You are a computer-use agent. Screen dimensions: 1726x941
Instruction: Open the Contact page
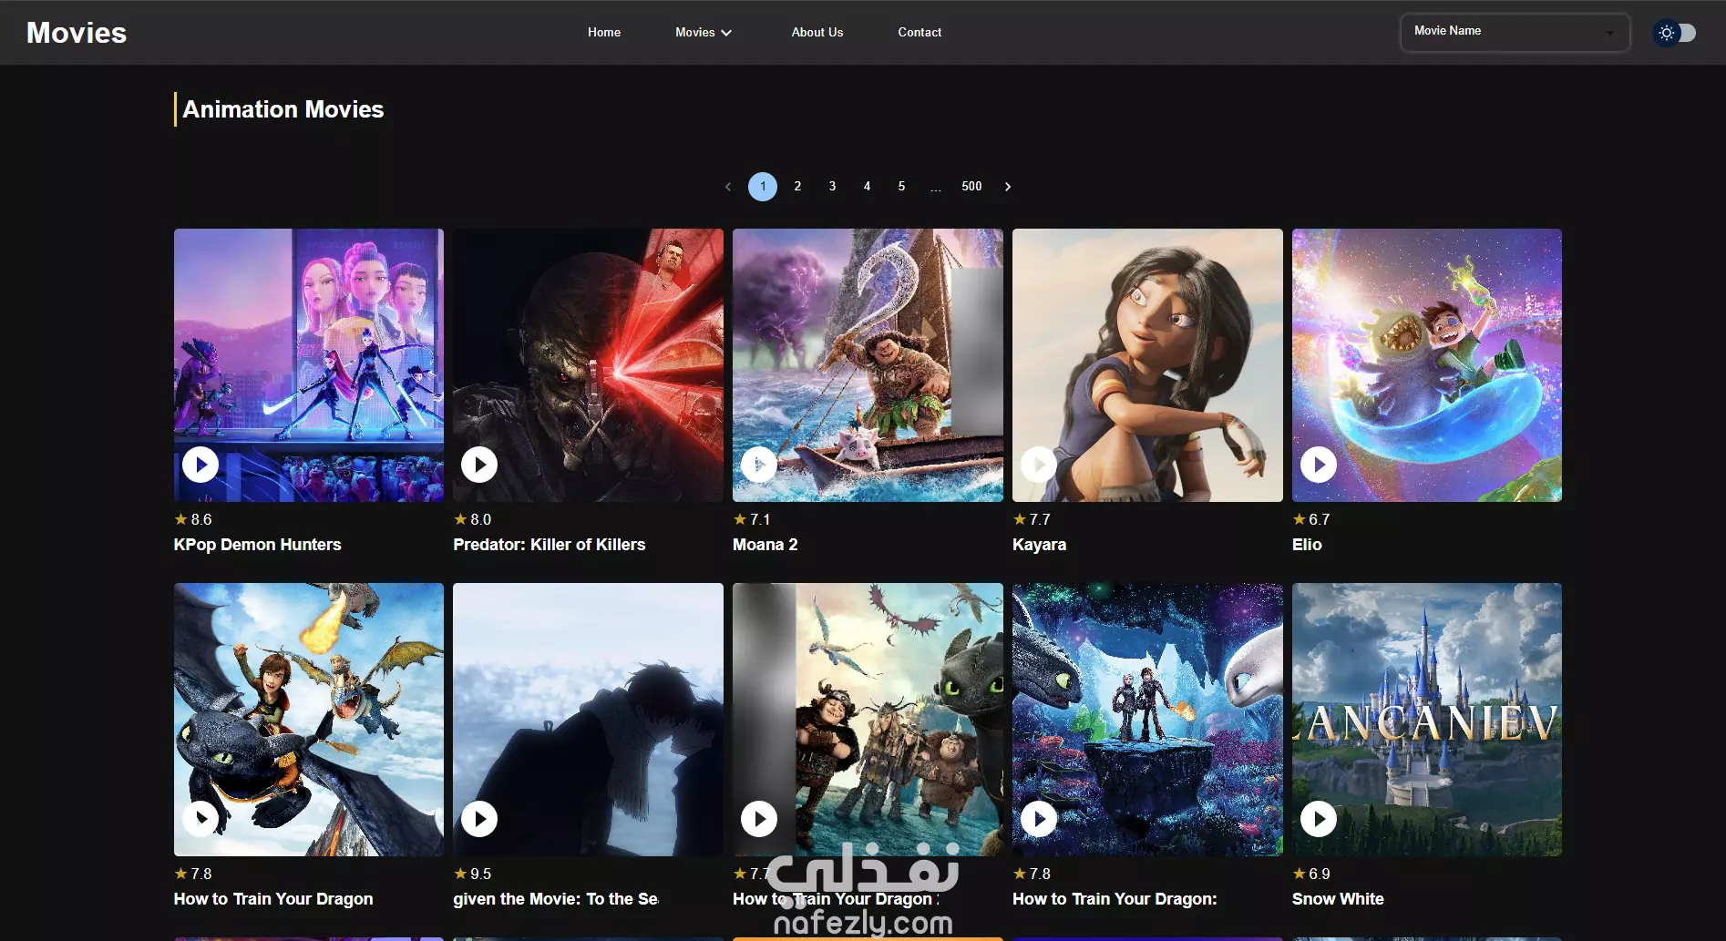920,32
